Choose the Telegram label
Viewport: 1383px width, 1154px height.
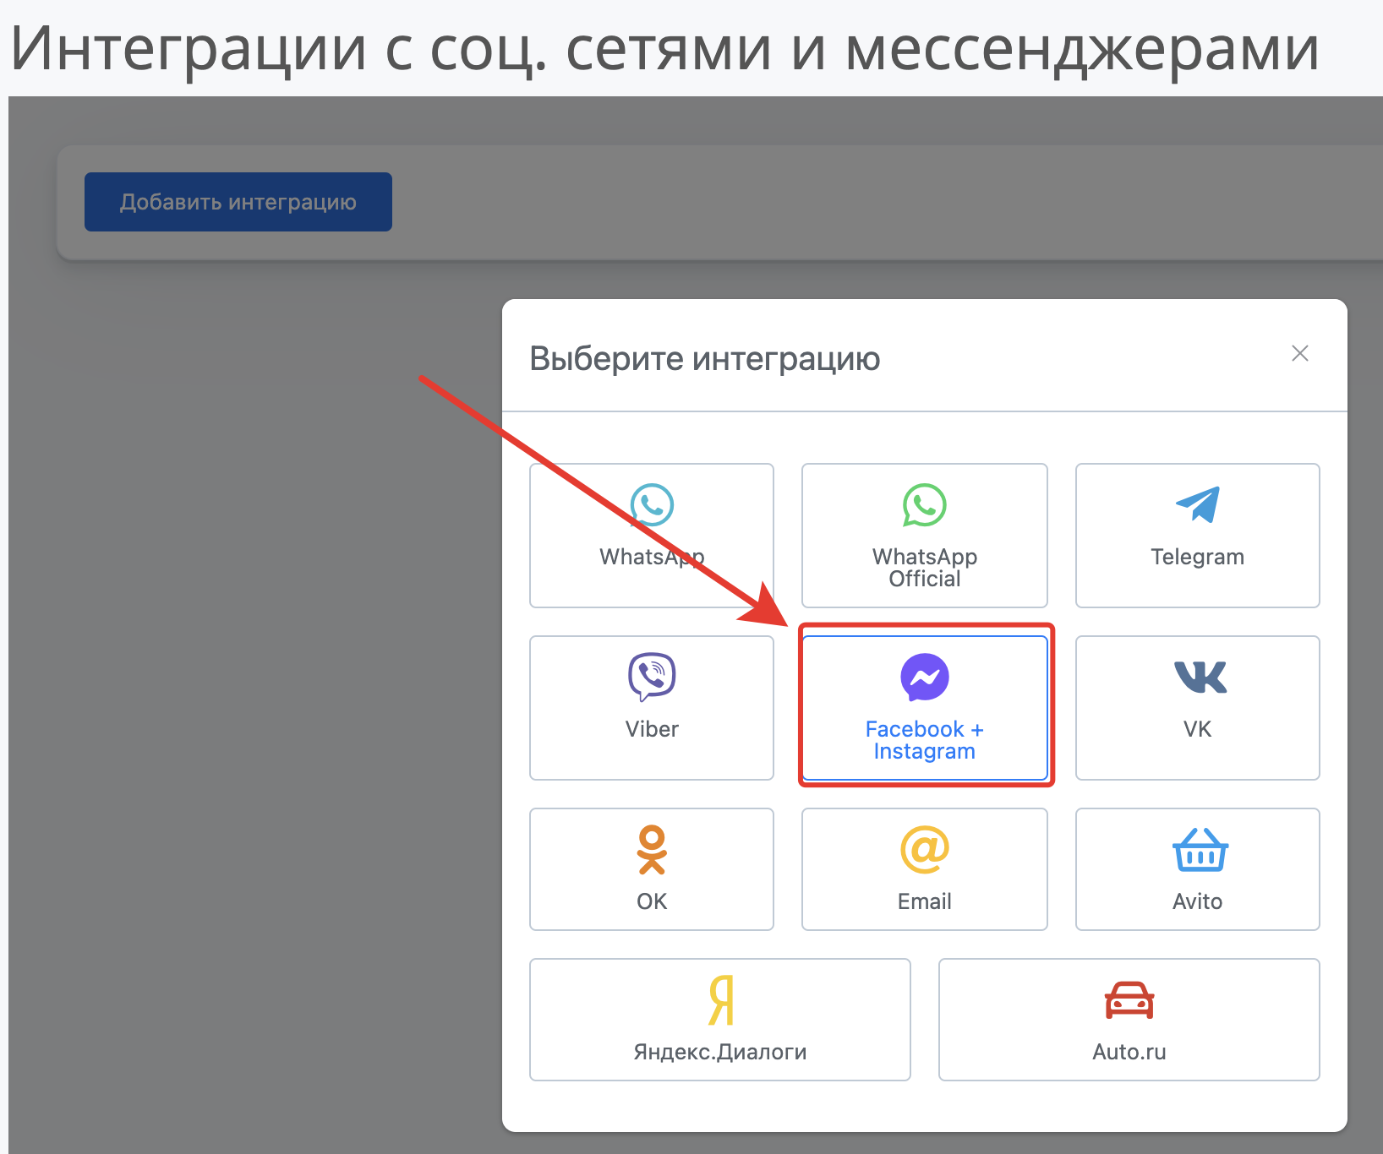tap(1198, 557)
